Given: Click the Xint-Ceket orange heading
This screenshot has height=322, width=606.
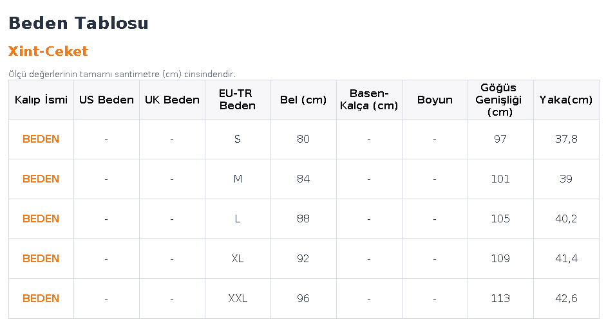Looking at the screenshot, I should [x=48, y=51].
